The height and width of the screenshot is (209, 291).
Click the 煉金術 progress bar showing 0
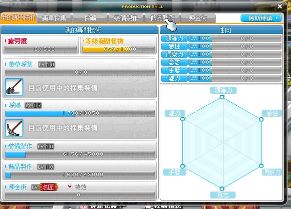(80, 195)
